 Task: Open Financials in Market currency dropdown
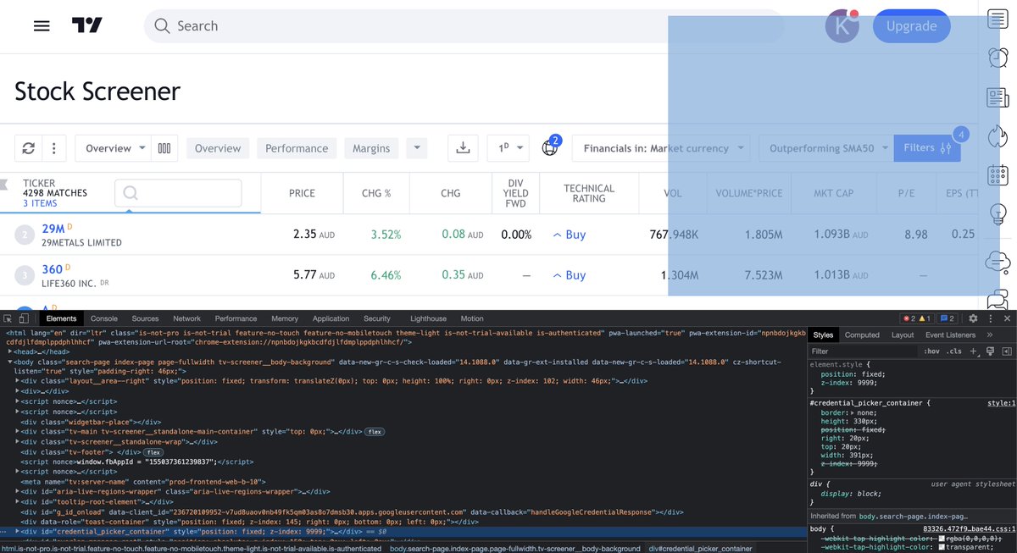point(661,148)
